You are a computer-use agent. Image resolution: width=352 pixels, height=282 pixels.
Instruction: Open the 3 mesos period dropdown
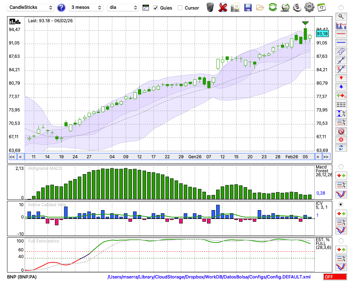tap(86, 7)
